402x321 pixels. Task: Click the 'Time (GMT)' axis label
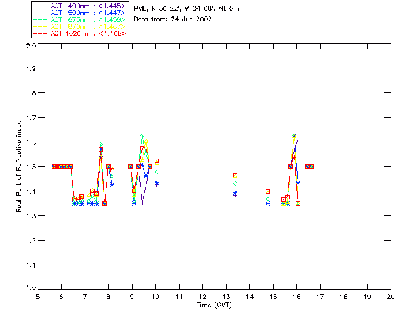214,305
